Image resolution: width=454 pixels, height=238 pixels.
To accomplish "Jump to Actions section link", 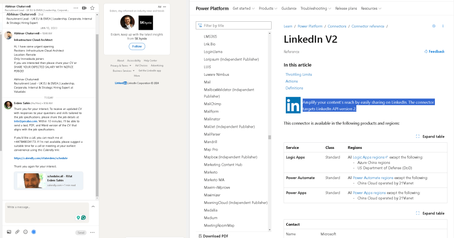I will 292,81.
